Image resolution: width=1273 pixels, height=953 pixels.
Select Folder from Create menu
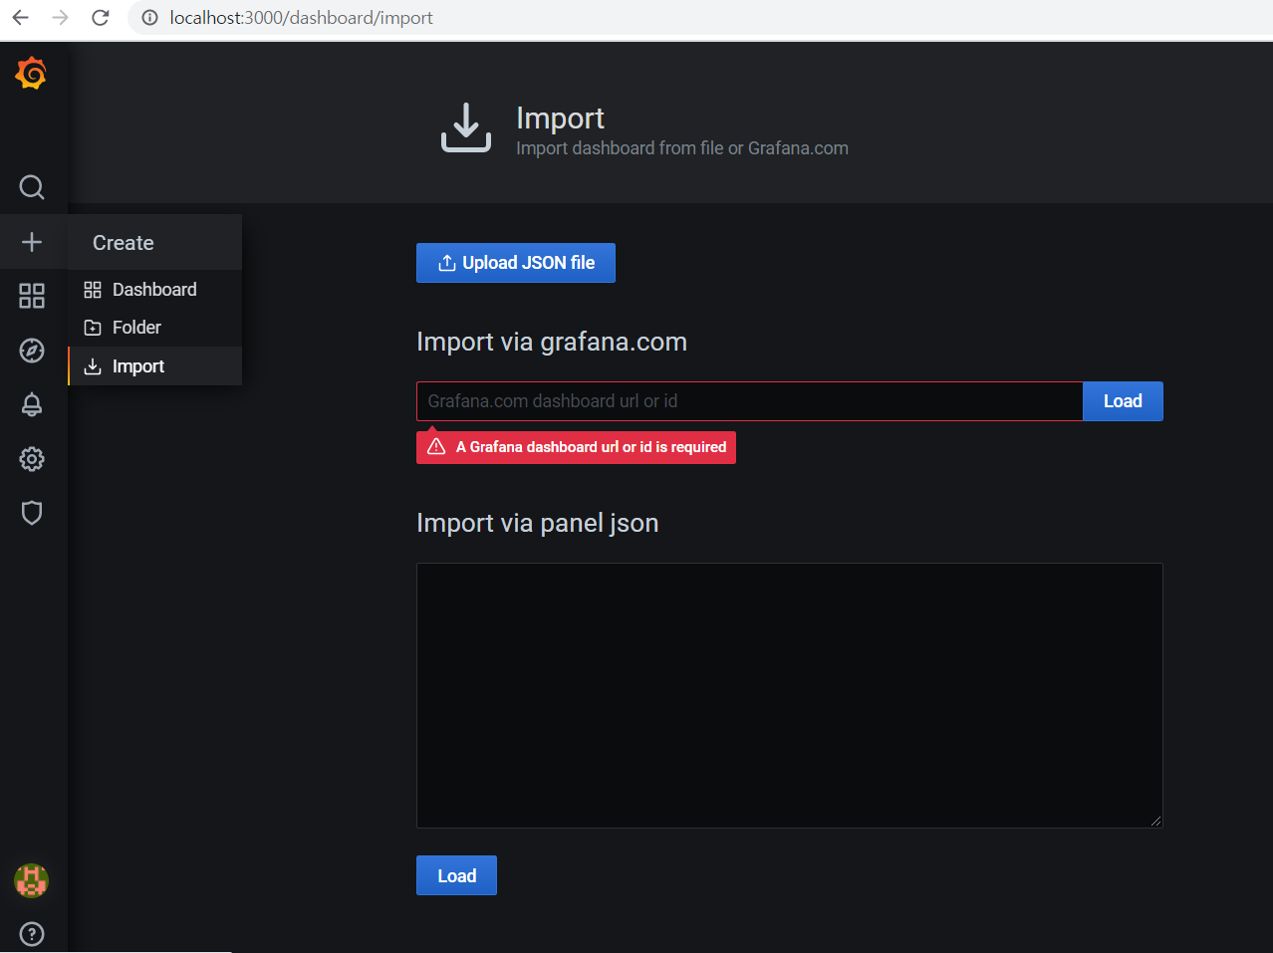coord(154,328)
